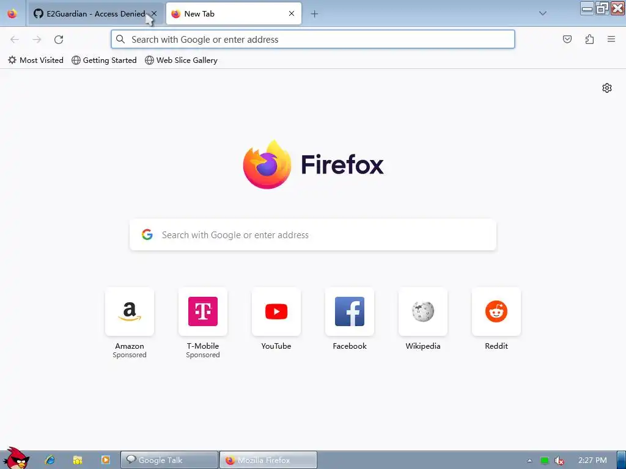
Task: Reload the current page
Action: click(x=59, y=39)
